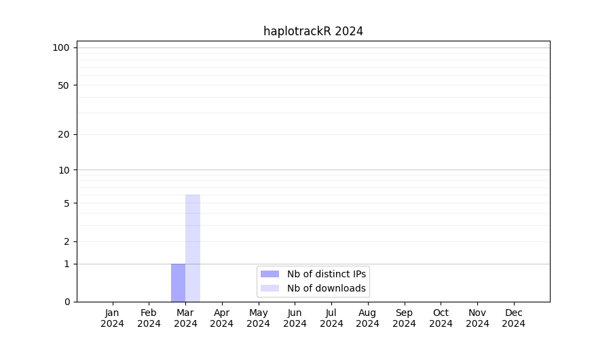Select the Nb of distinct IPs legend label

[x=326, y=274]
